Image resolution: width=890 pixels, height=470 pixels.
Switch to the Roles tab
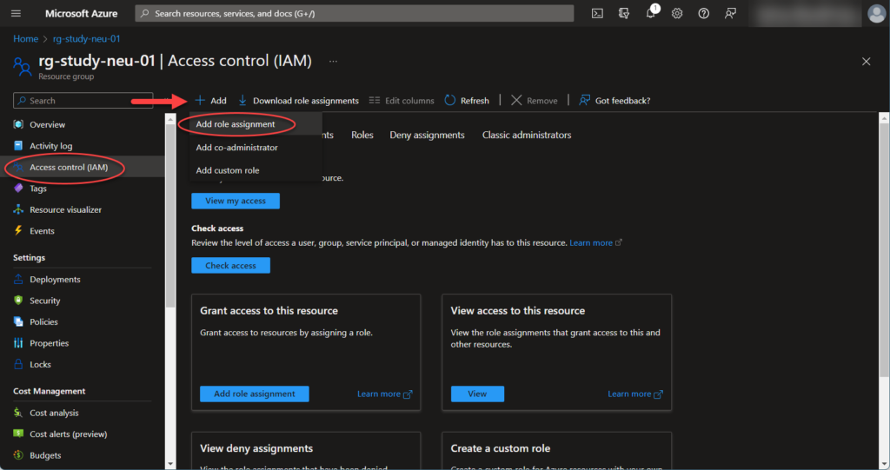362,136
